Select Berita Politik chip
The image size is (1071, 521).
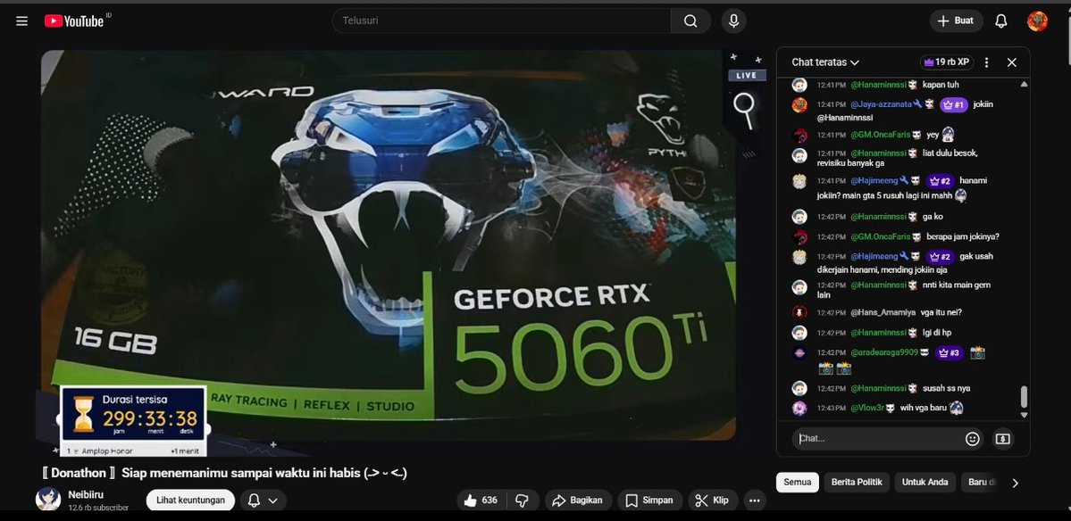857,482
